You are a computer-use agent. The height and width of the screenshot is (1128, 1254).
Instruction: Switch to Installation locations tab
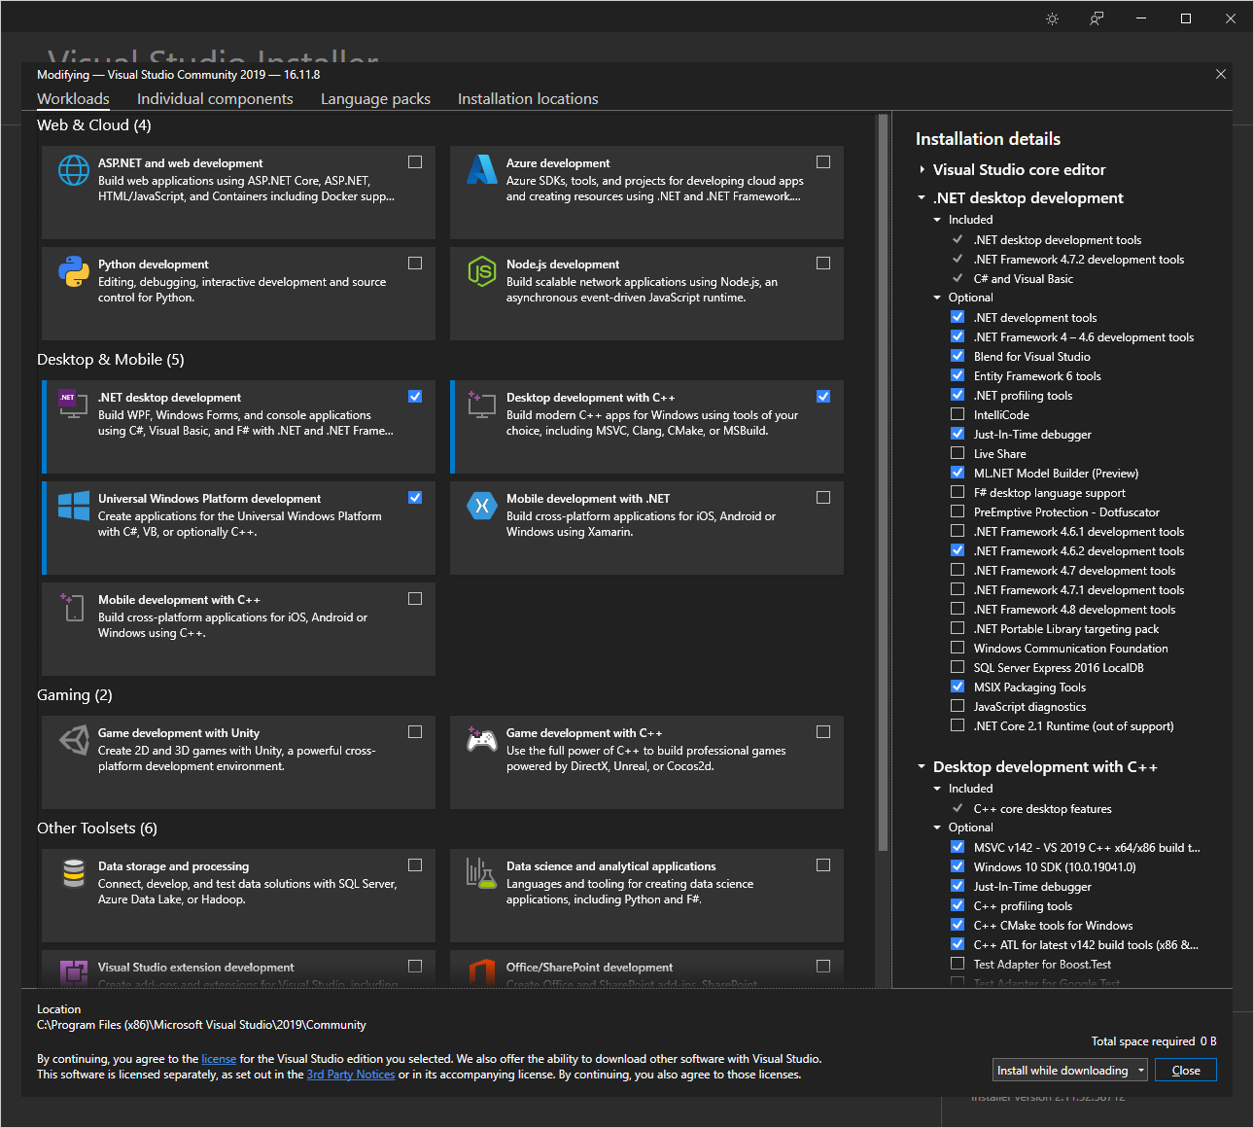[528, 99]
